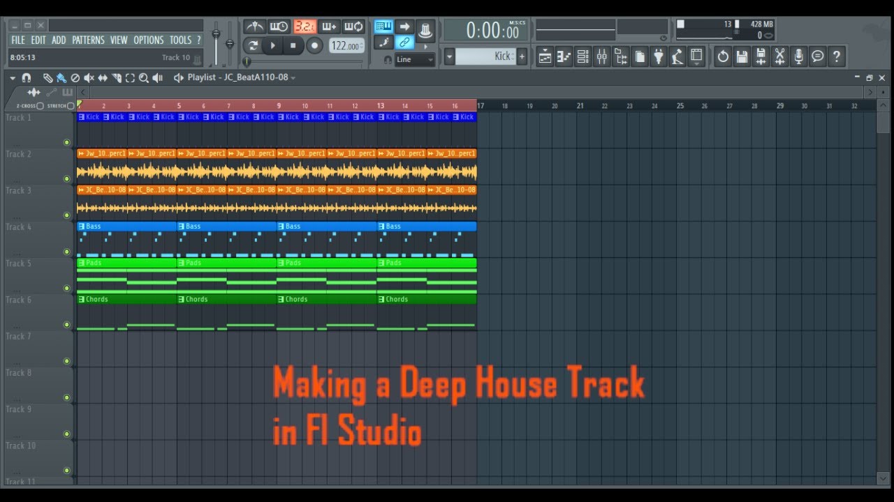Viewport: 894px width, 502px height.
Task: Click the undo history icon
Action: [x=724, y=56]
